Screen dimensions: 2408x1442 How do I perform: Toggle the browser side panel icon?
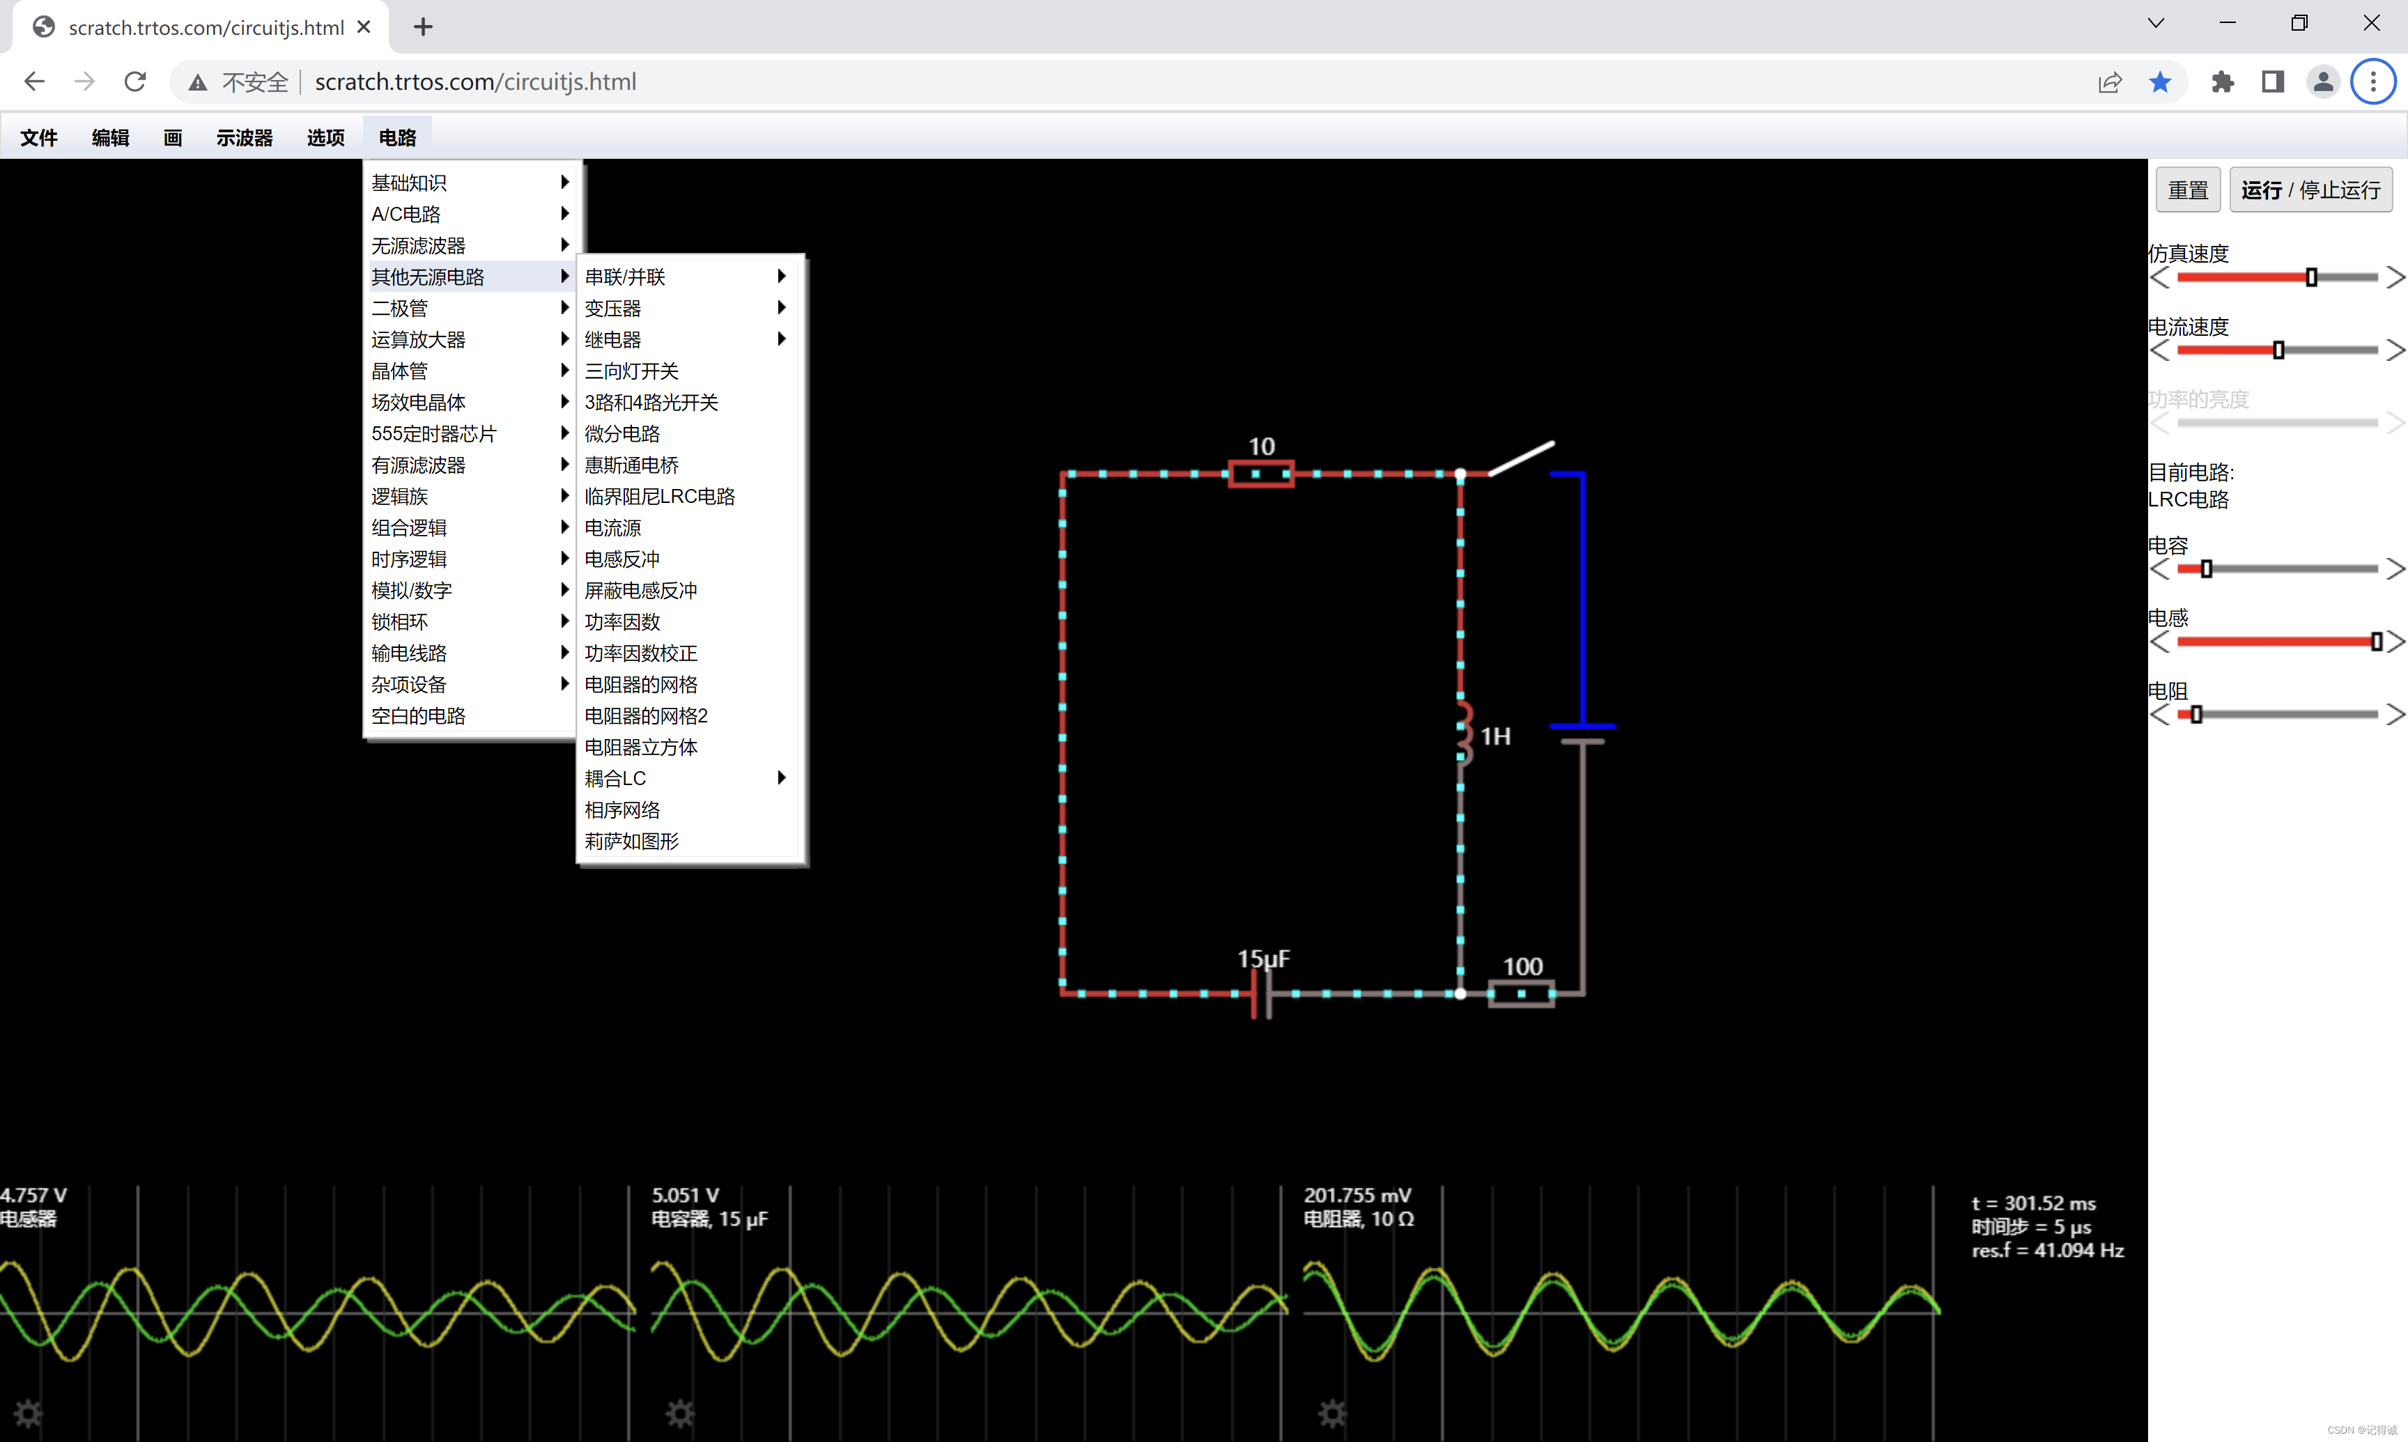2272,82
